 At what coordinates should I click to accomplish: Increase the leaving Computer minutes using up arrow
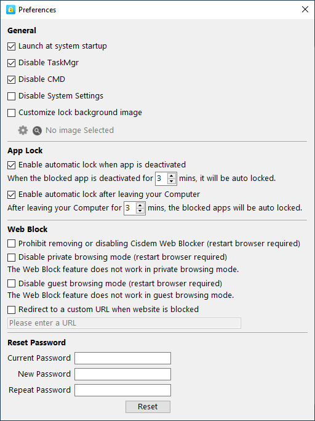click(140, 205)
